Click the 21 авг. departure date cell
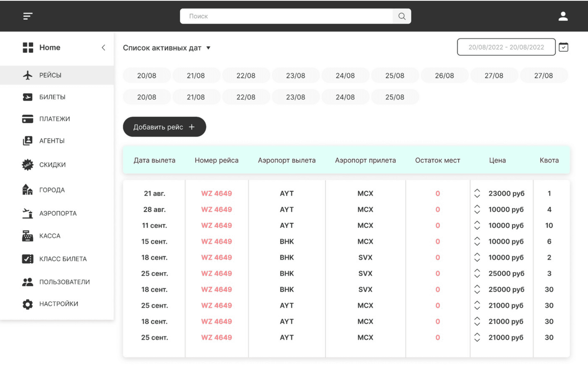Image resolution: width=588 pixels, height=366 pixels. tap(155, 193)
